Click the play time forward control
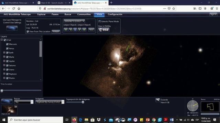The height and width of the screenshot is (123, 220). click(x=79, y=30)
